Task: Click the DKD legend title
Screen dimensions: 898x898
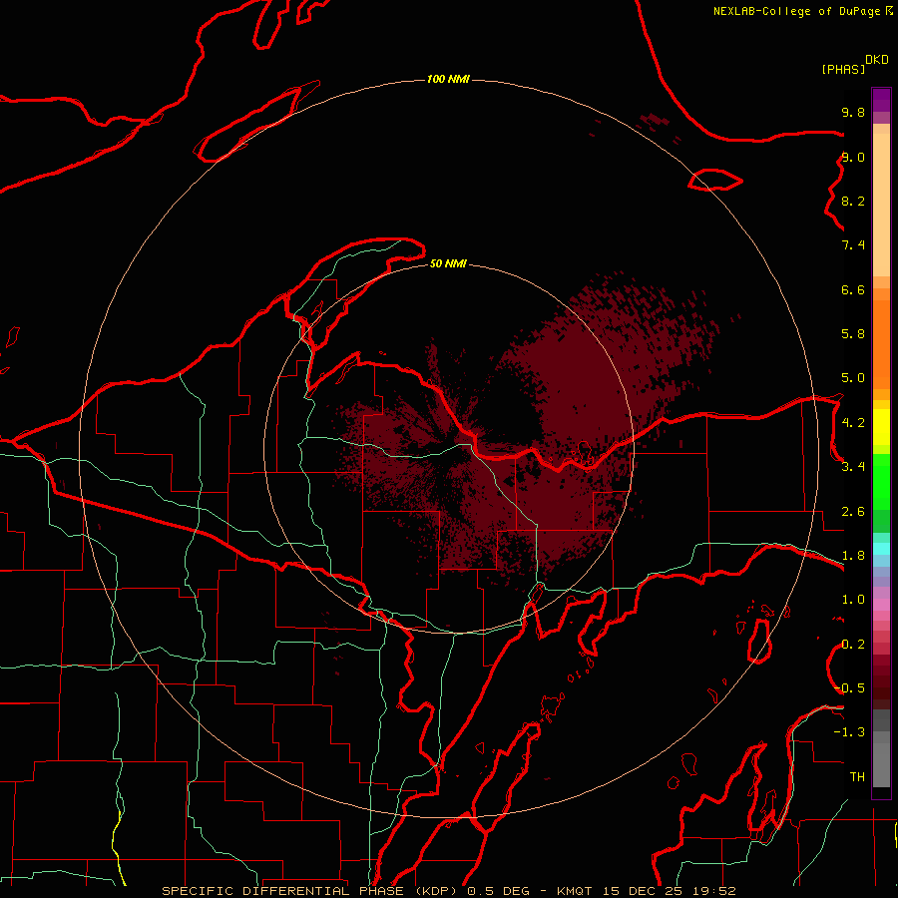Action: [x=877, y=60]
